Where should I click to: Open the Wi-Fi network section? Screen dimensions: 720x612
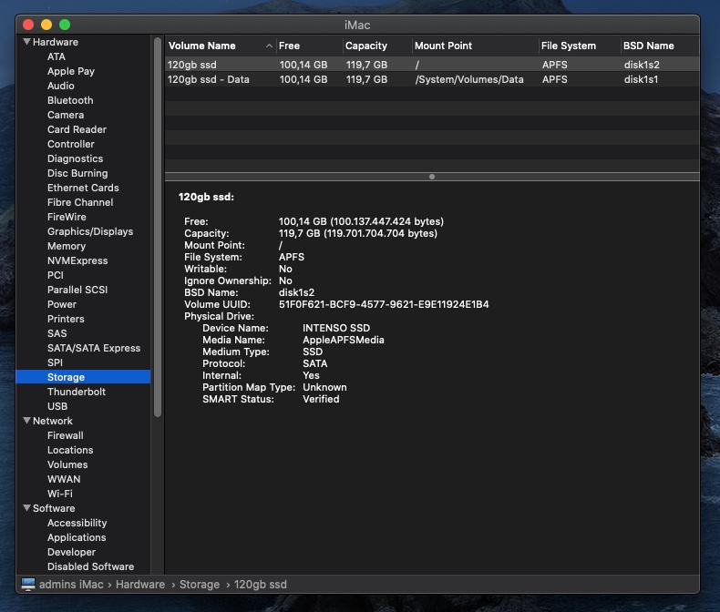coord(60,494)
